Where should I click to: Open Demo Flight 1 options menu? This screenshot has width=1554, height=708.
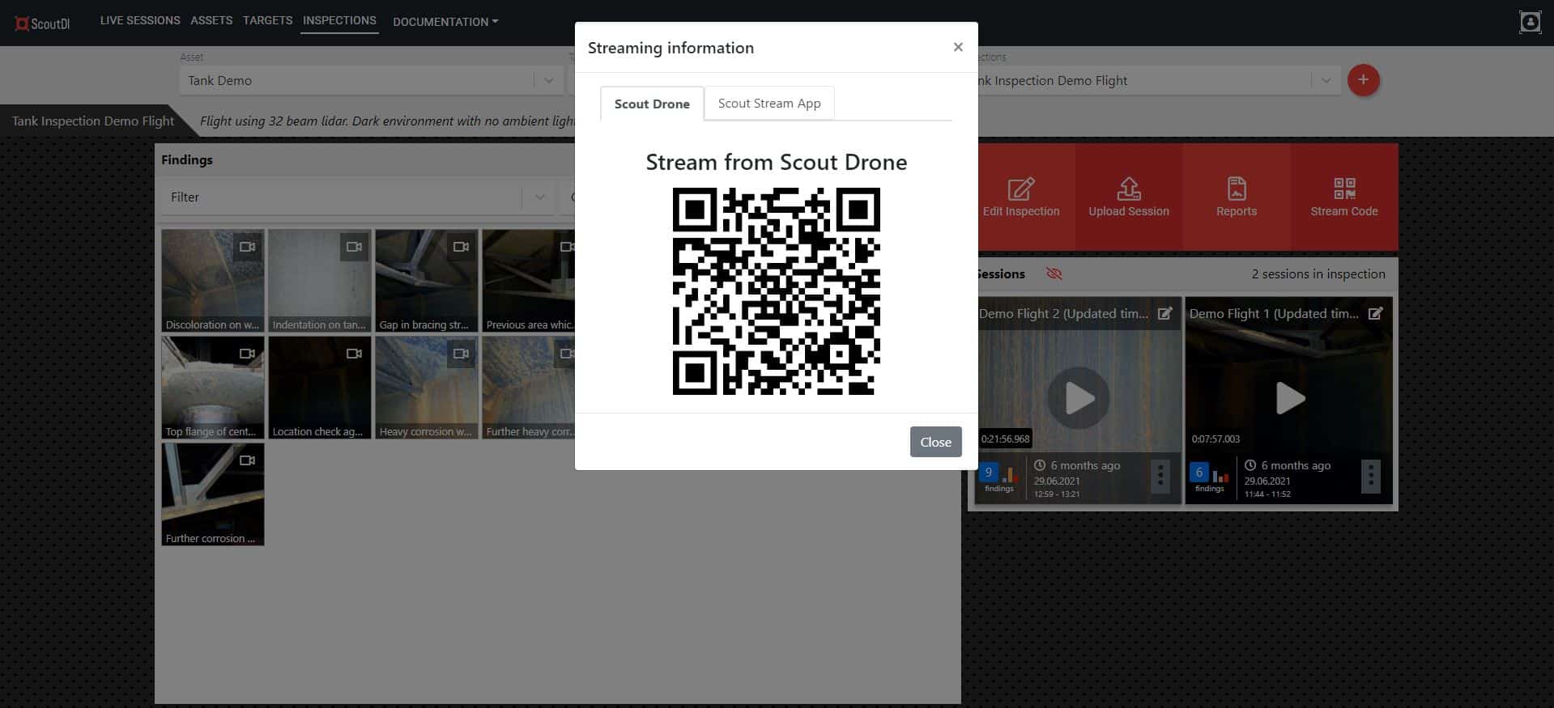(x=1371, y=476)
